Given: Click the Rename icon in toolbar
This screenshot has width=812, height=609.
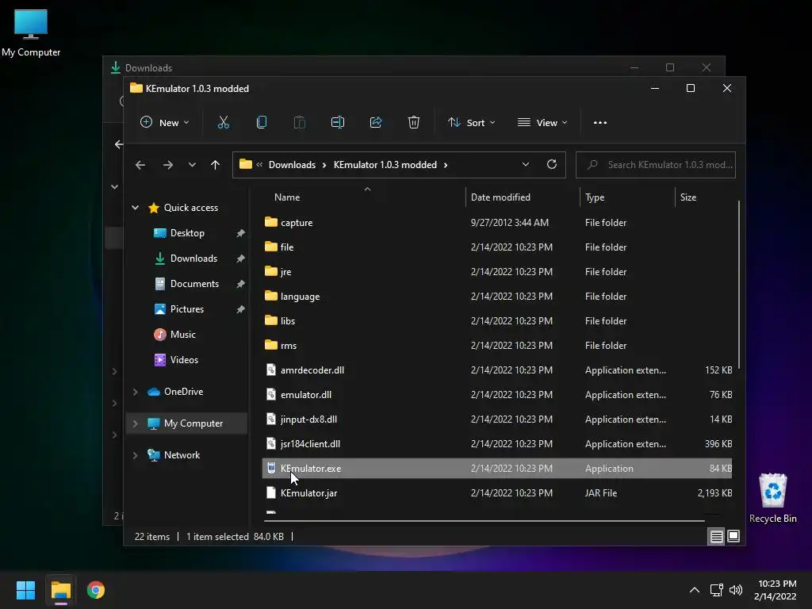Looking at the screenshot, I should point(338,123).
